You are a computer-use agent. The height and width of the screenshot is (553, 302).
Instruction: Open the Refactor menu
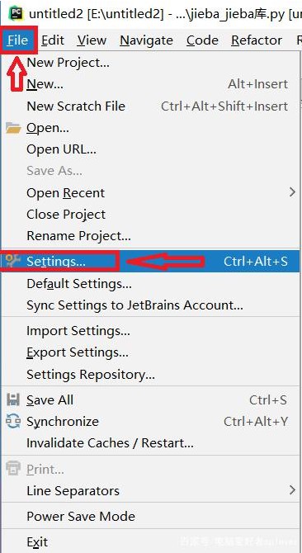(x=257, y=40)
